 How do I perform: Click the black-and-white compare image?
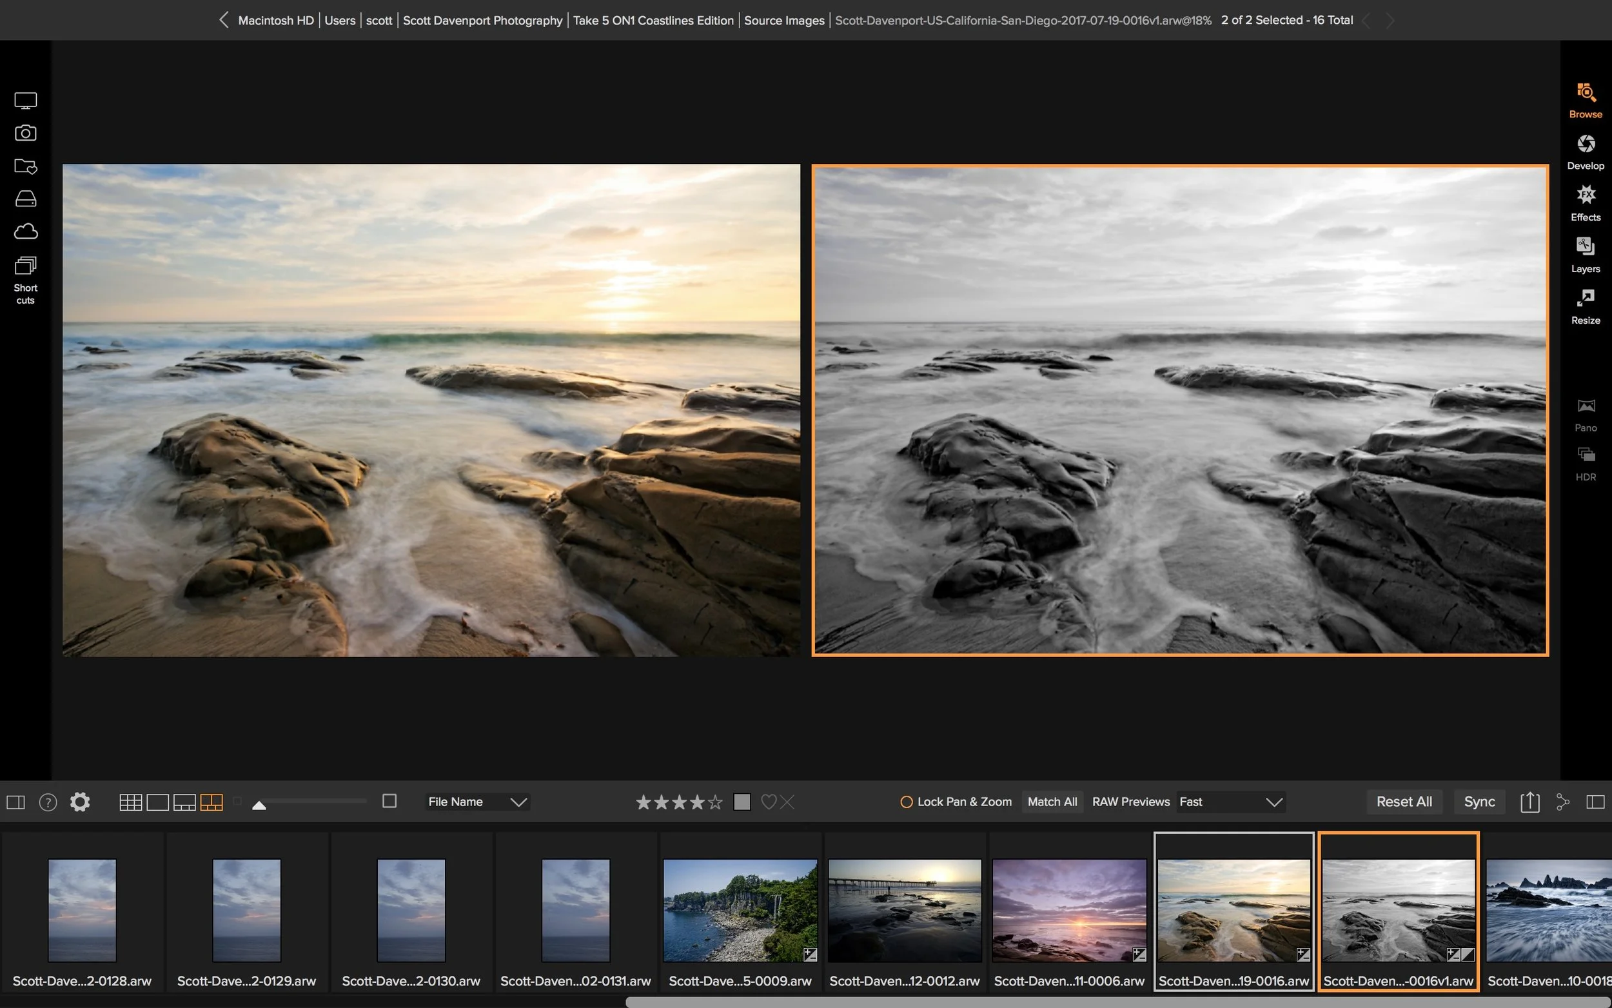[x=1180, y=410]
